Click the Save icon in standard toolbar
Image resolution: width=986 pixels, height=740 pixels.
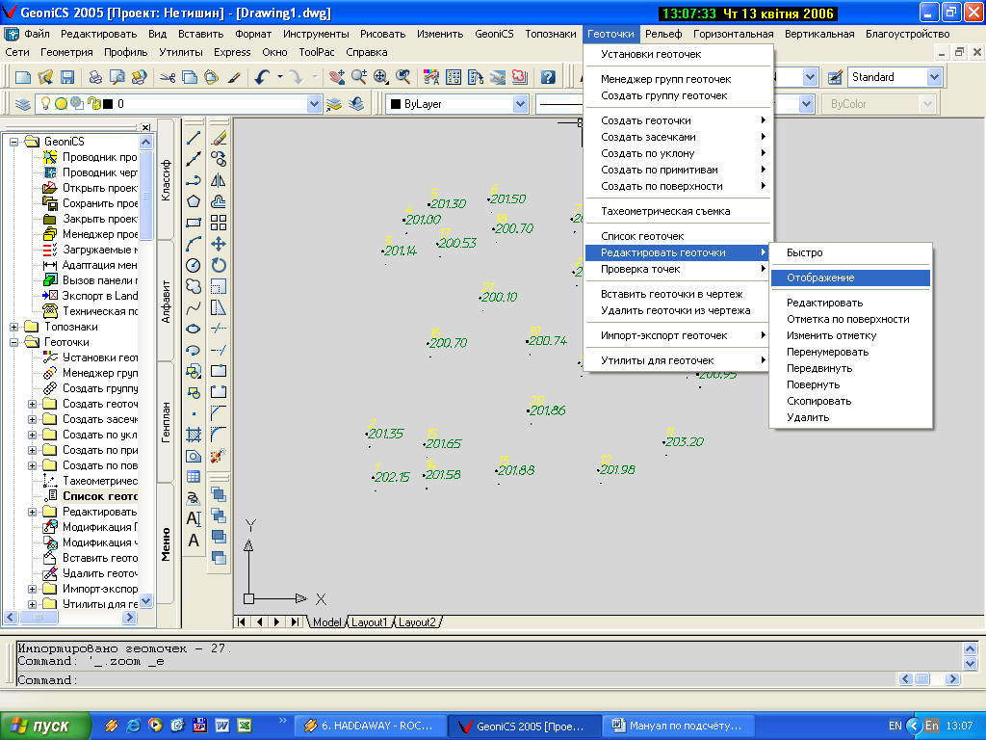pyautogui.click(x=67, y=77)
